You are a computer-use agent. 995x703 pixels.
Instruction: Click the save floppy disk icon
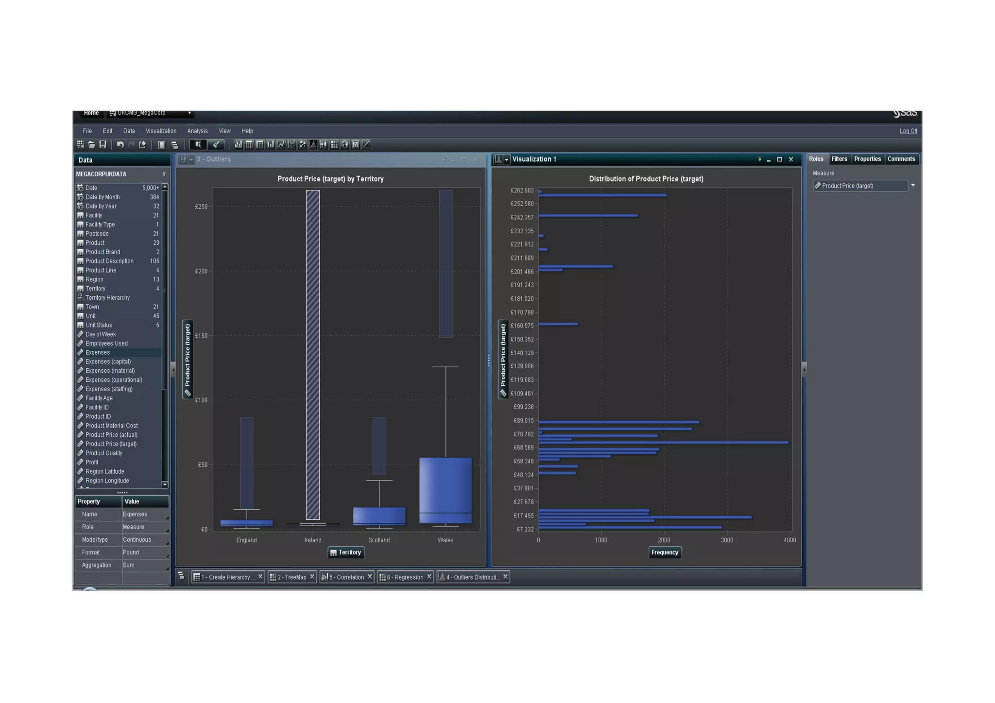pos(103,145)
